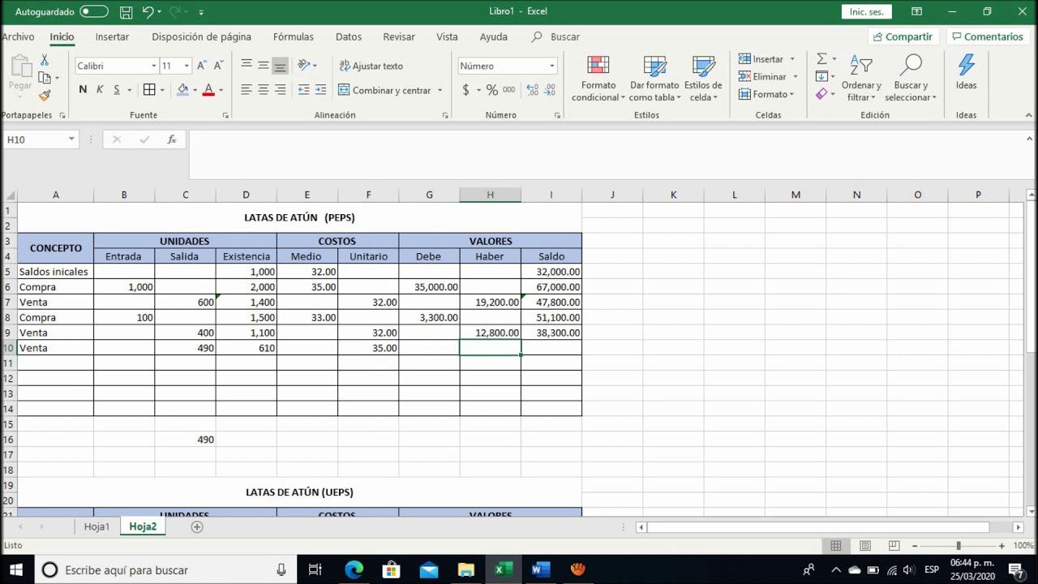Switch to Insertar ribbon tab

point(112,36)
